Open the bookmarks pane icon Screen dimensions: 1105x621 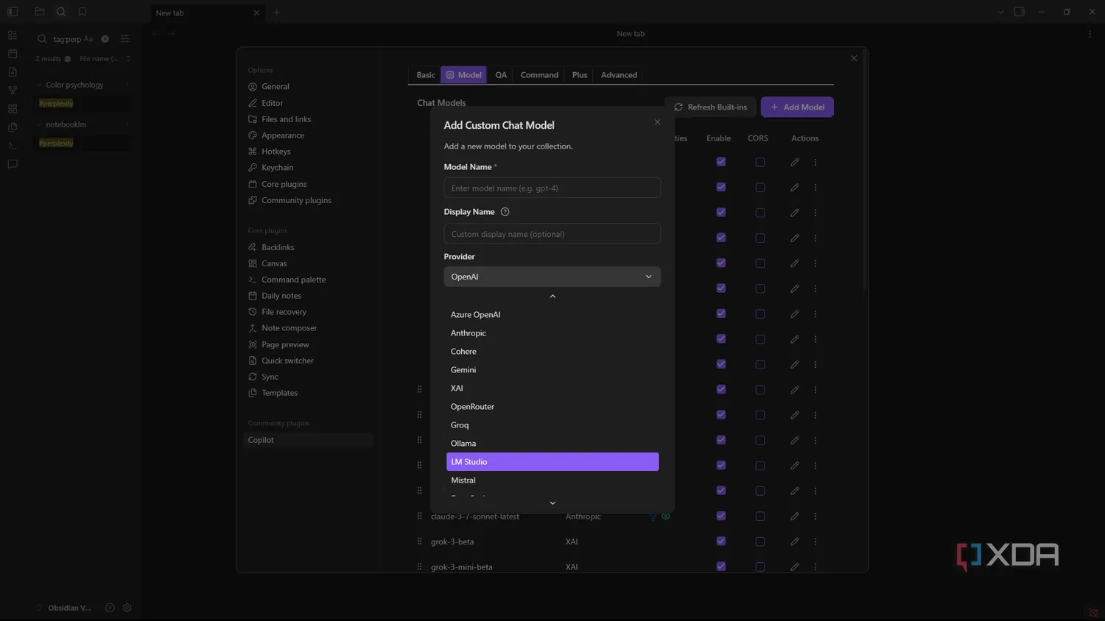pyautogui.click(x=83, y=12)
